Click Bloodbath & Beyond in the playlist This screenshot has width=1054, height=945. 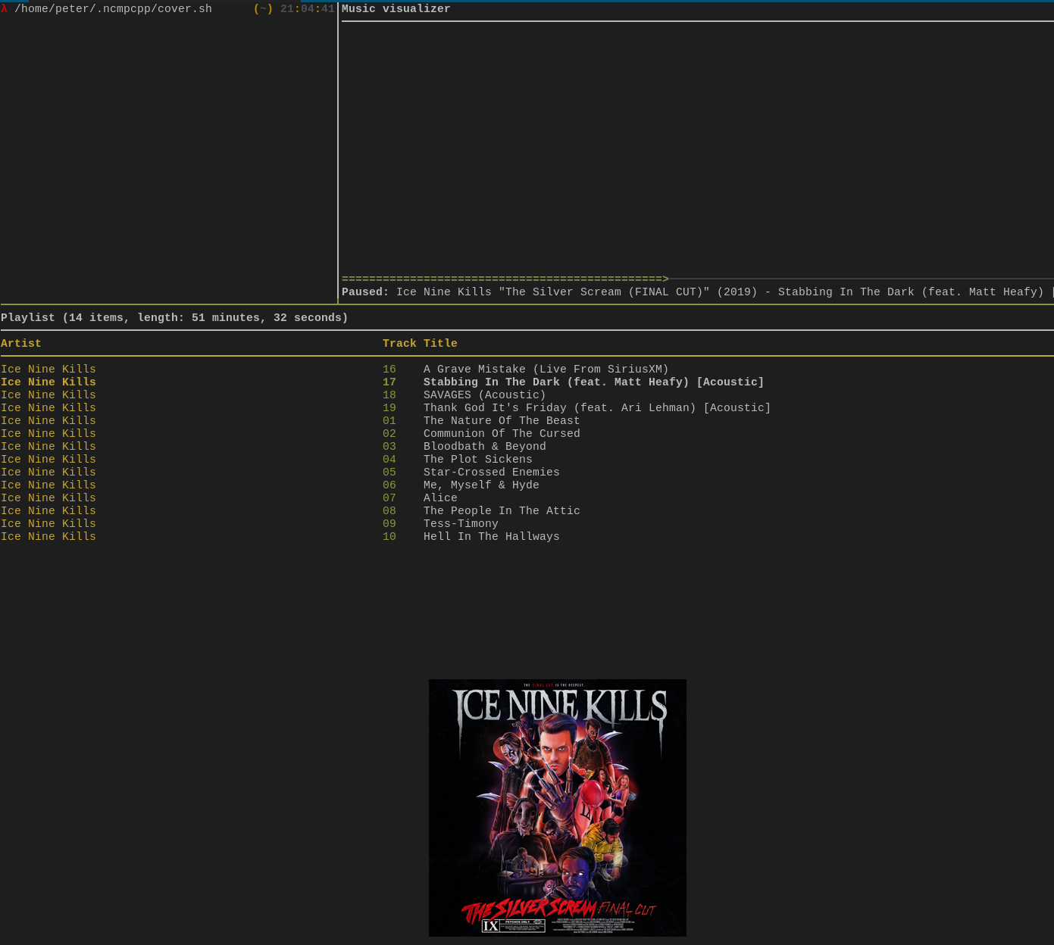point(484,447)
